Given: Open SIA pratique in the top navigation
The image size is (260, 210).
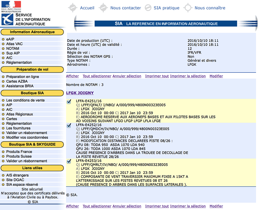Looking at the screenshot, I should click(x=166, y=8).
